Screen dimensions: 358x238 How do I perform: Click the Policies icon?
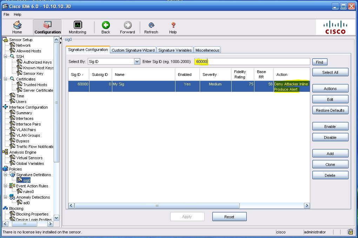pyautogui.click(x=5, y=169)
